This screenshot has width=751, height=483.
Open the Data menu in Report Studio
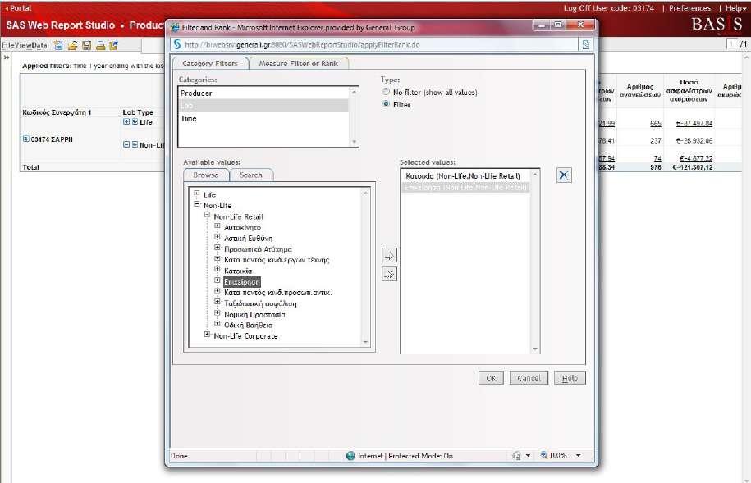point(40,45)
